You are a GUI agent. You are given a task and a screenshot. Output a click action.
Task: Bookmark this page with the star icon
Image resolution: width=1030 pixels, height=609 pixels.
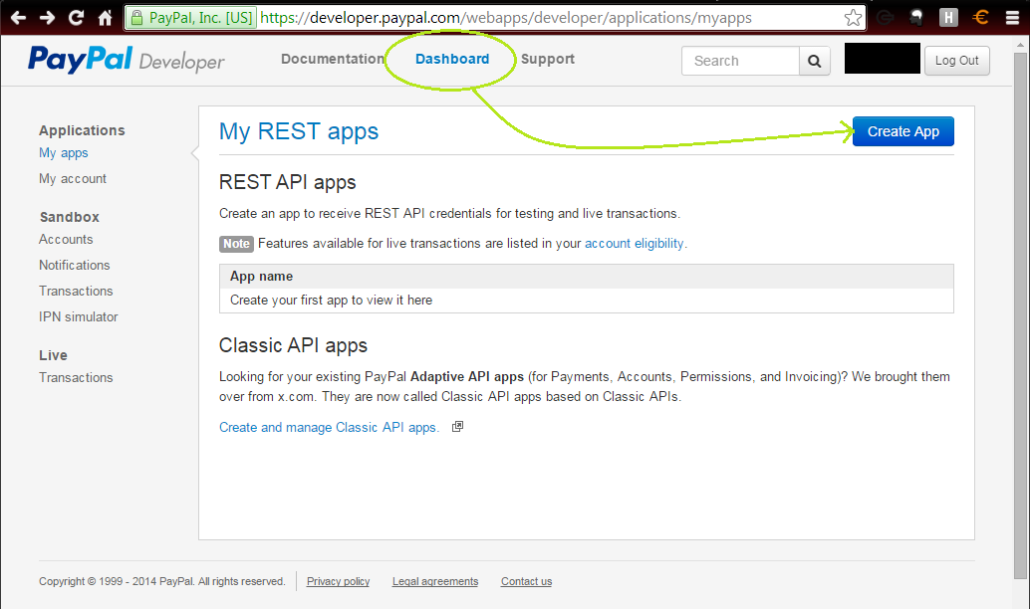[x=853, y=18]
